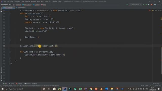This screenshot has height=91, width=162.
Task: Open the TODO tool window
Action: click(x=11, y=84)
